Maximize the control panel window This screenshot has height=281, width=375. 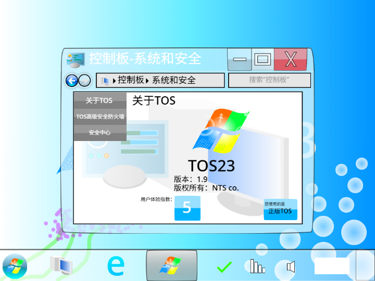[262, 59]
